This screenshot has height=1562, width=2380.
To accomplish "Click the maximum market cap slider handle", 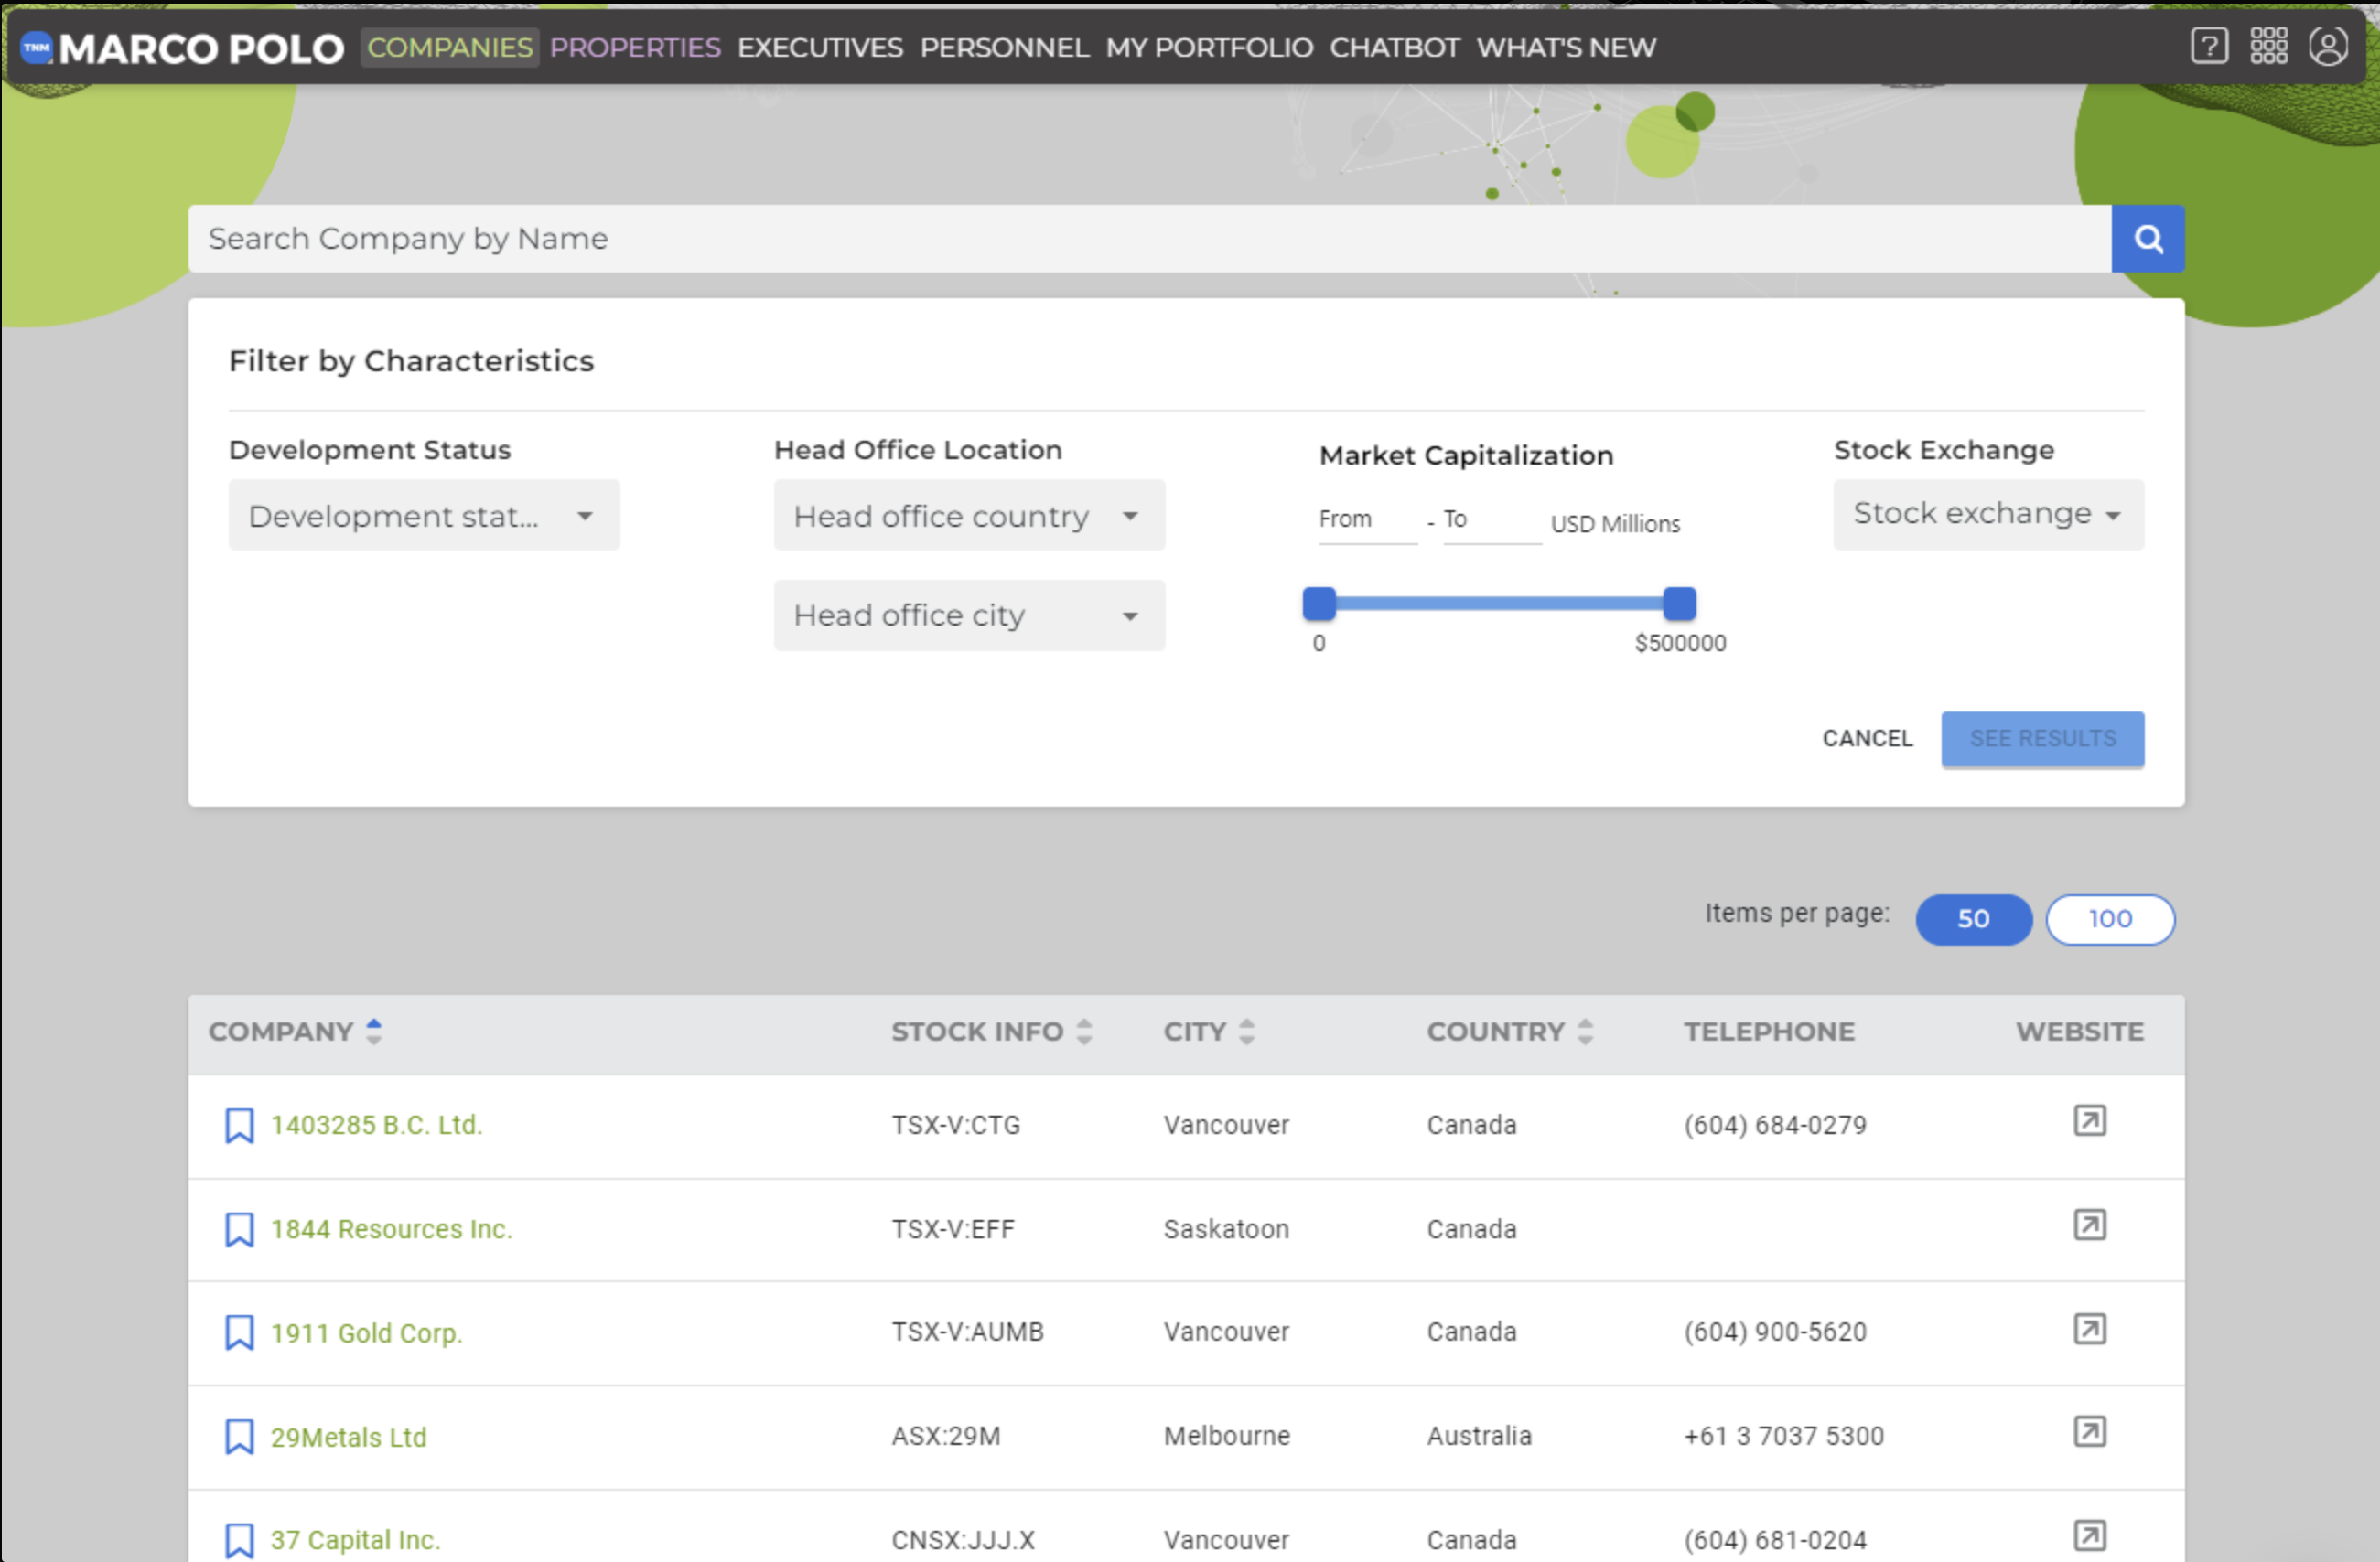I will tap(1679, 604).
